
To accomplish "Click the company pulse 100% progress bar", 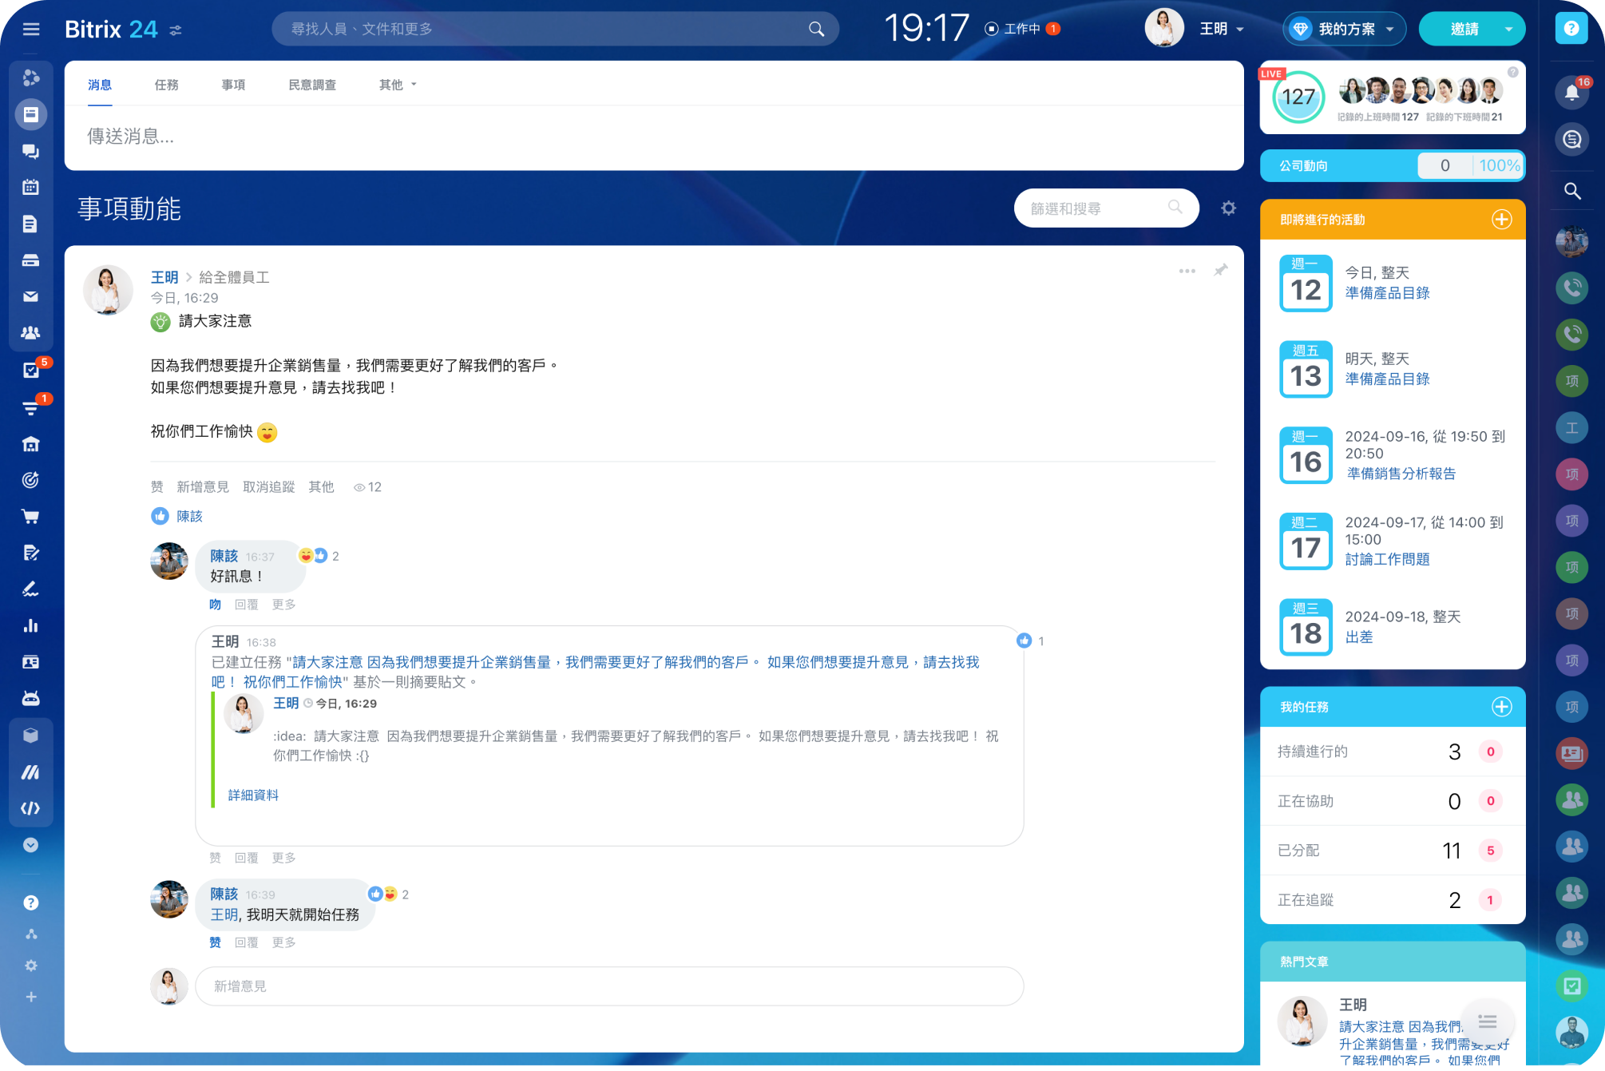I will coord(1498,166).
